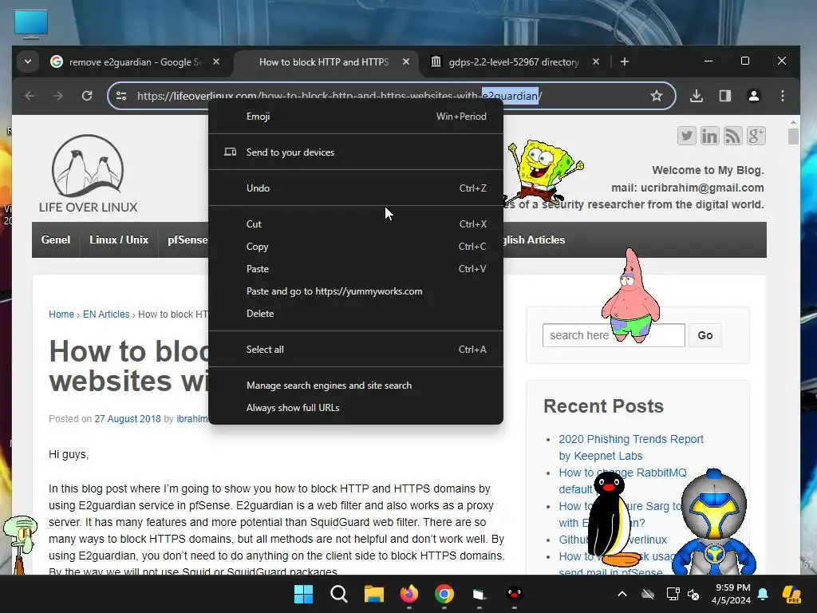Click the page vertical scrollbar thumb
Image resolution: width=817 pixels, height=613 pixels.
pos(793,136)
